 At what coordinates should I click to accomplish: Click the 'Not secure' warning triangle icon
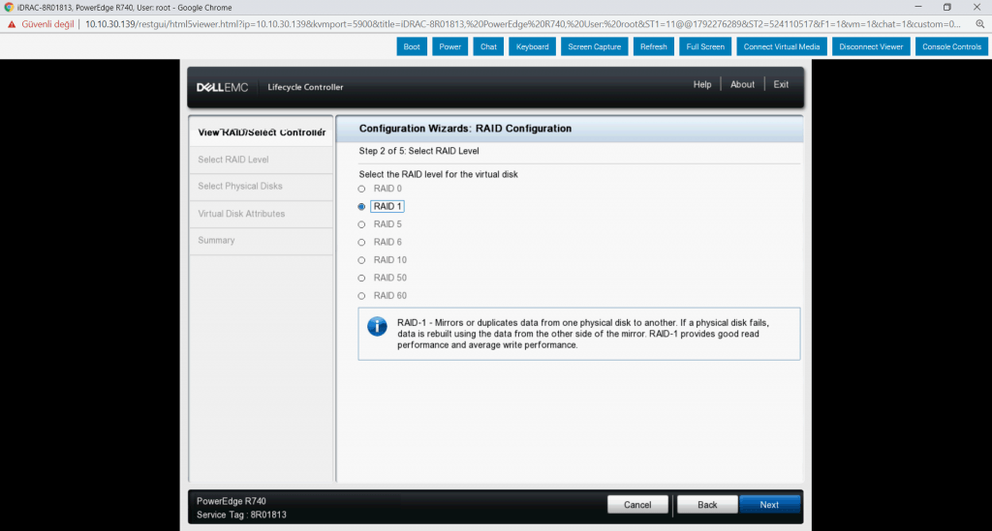point(13,23)
